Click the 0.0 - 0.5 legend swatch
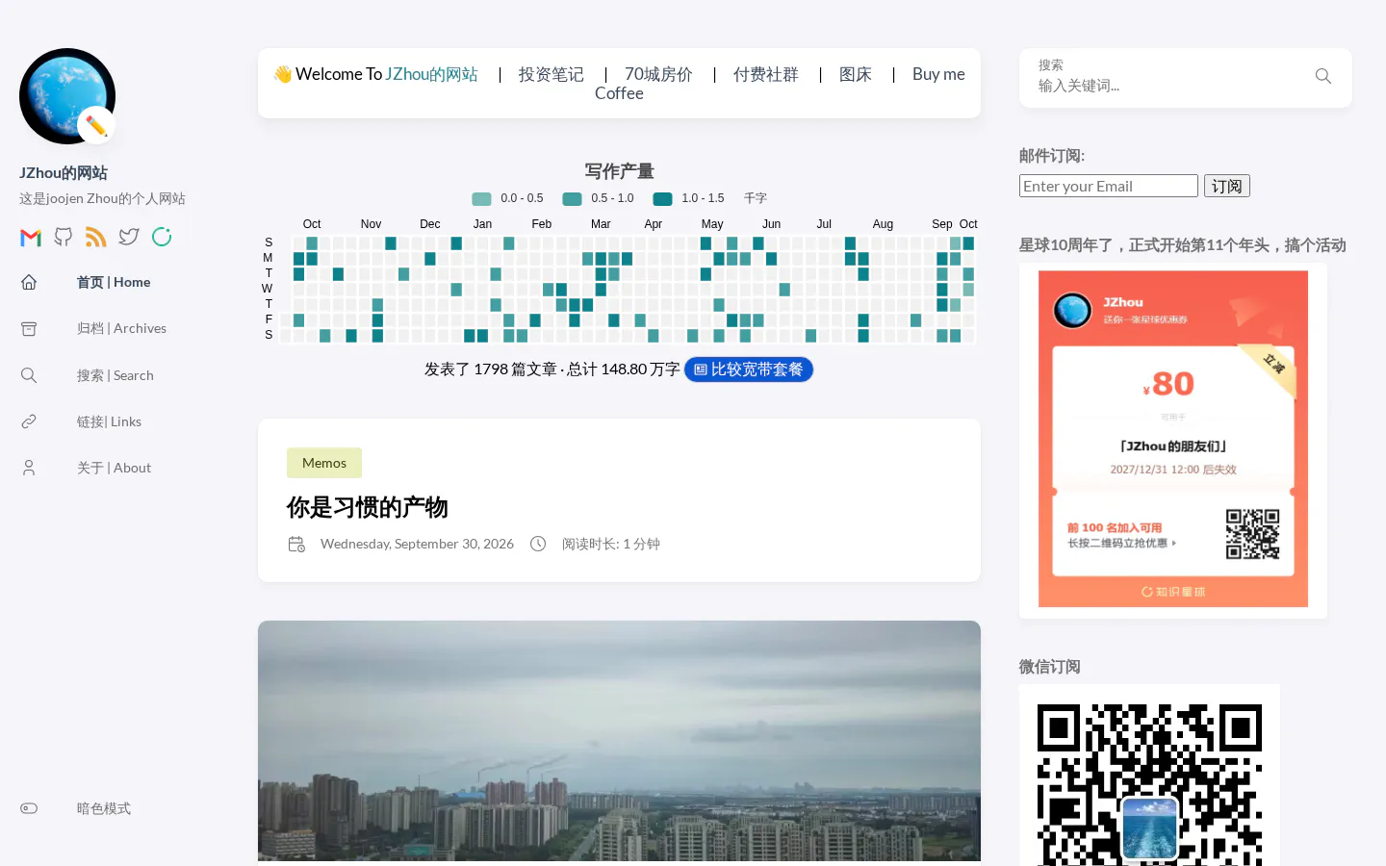 pos(481,199)
